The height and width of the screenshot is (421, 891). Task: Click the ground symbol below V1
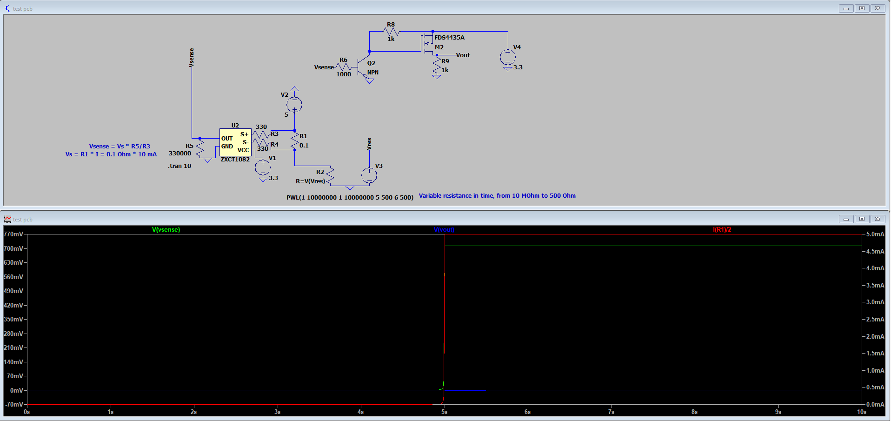pyautogui.click(x=263, y=180)
